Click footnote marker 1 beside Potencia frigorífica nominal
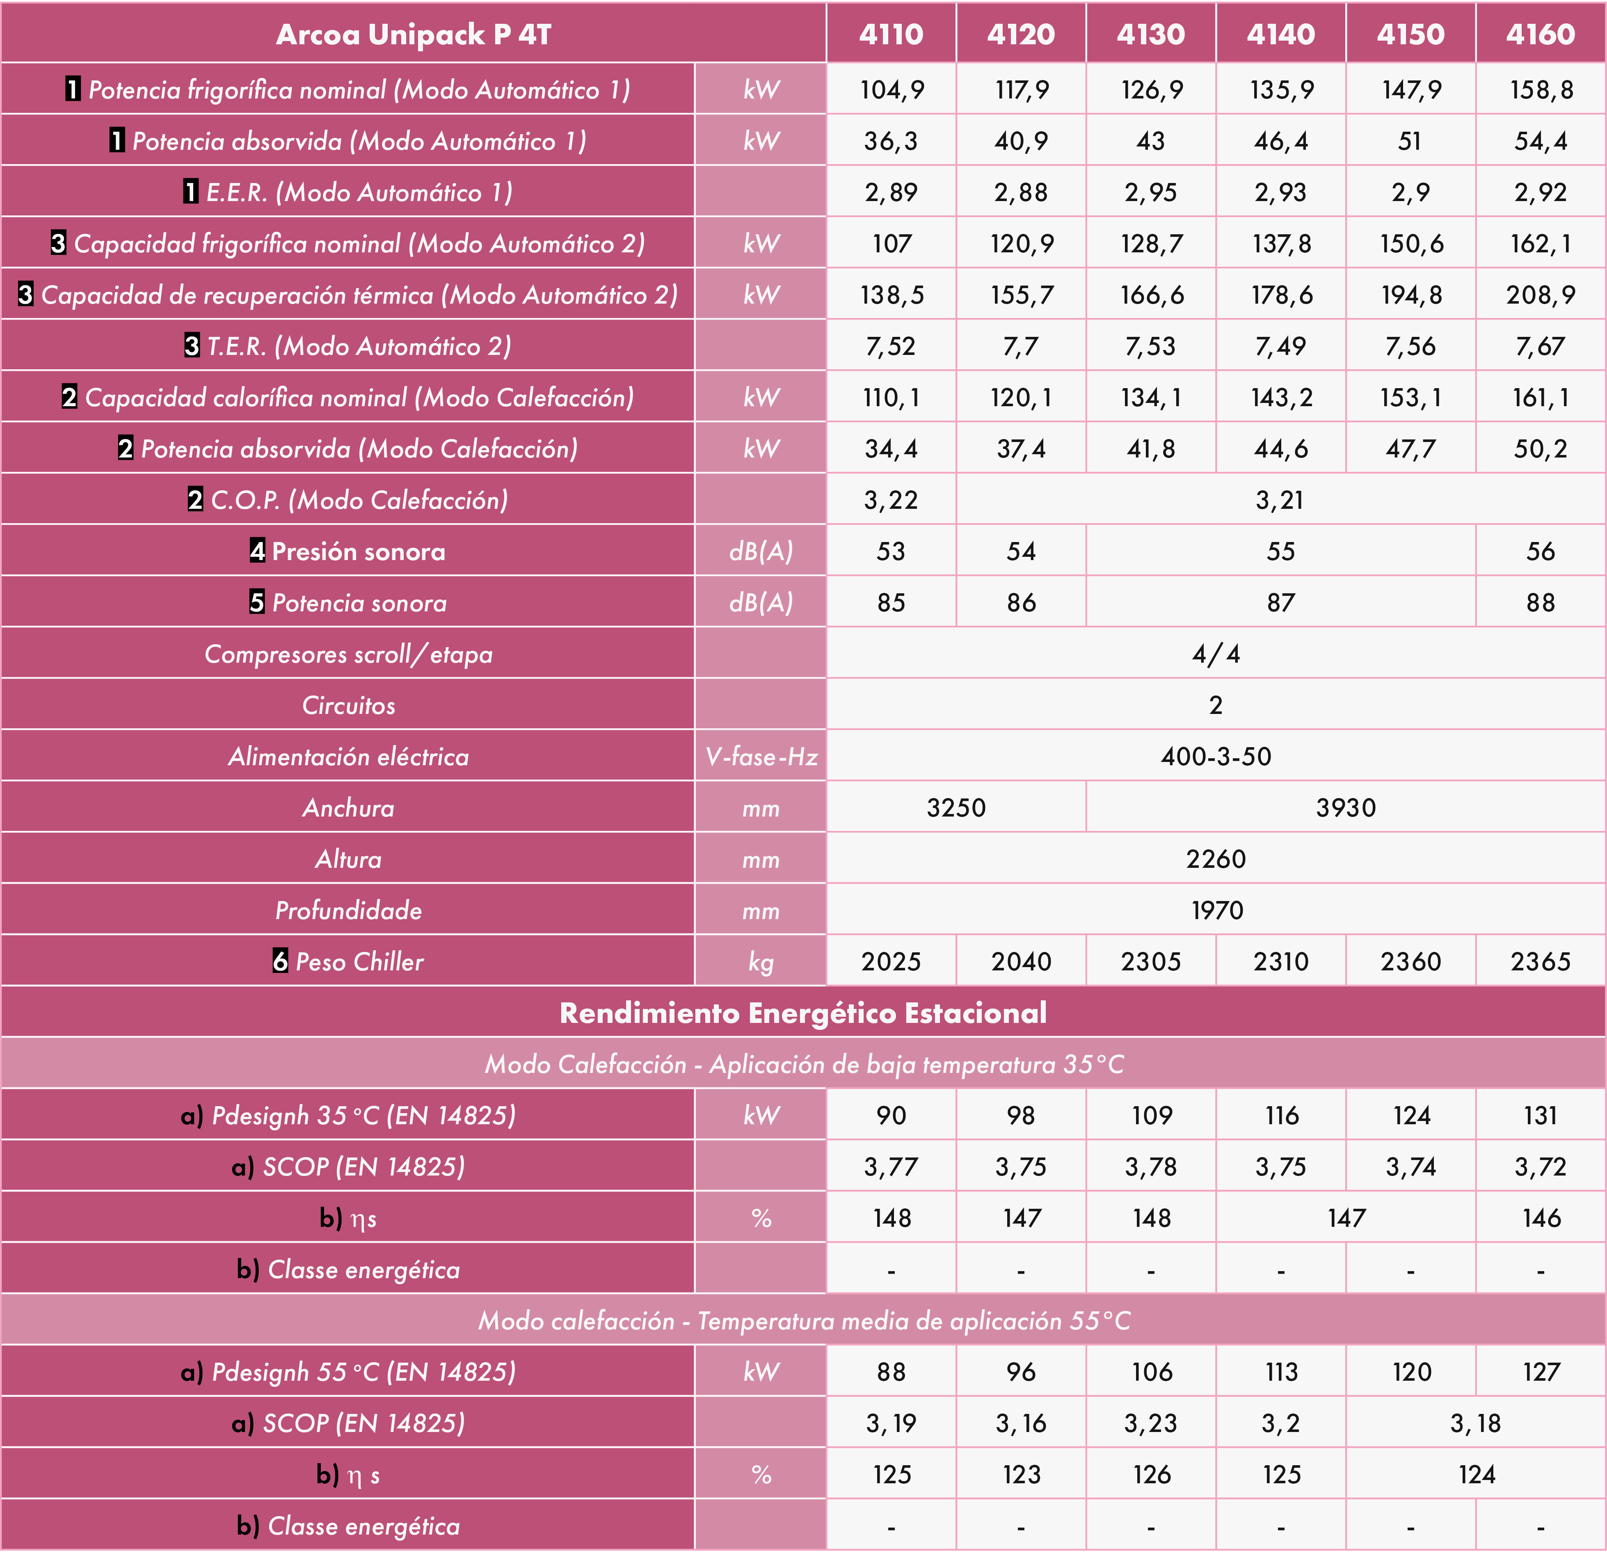This screenshot has height=1560, width=1607. (x=73, y=89)
